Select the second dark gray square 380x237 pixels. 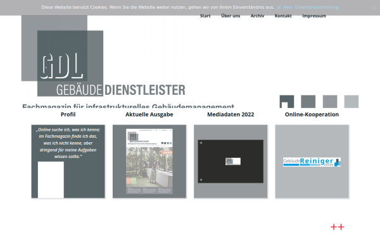coord(308,102)
